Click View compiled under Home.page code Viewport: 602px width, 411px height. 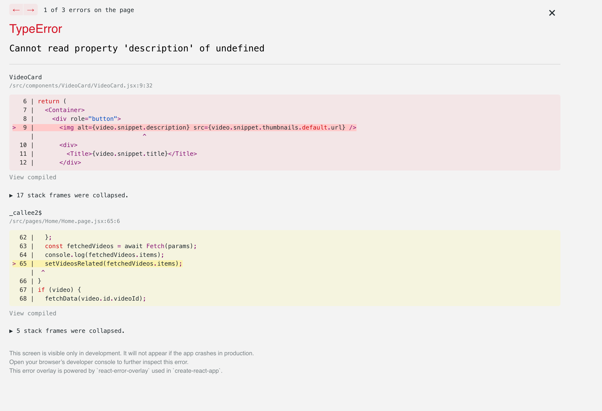[x=33, y=313]
